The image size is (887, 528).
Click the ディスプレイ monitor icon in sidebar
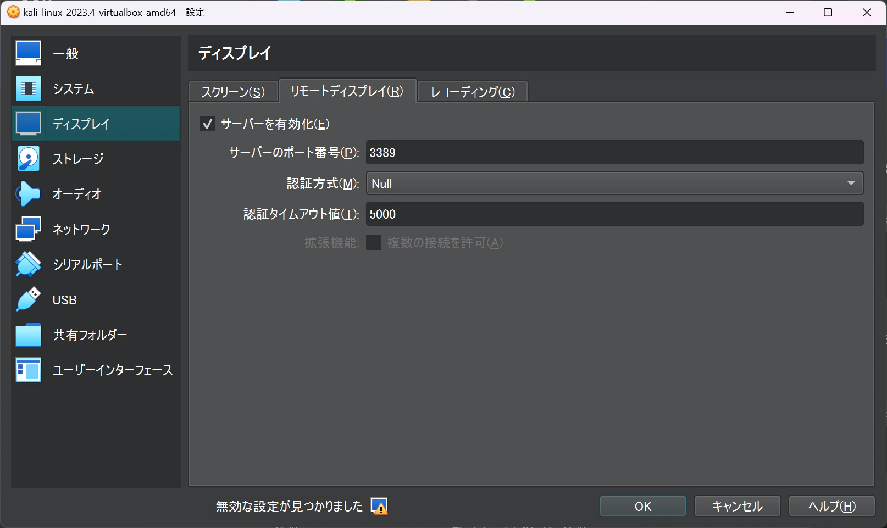[x=28, y=124]
